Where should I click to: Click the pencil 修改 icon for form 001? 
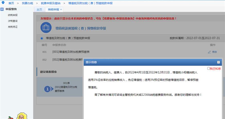pos(209,52)
